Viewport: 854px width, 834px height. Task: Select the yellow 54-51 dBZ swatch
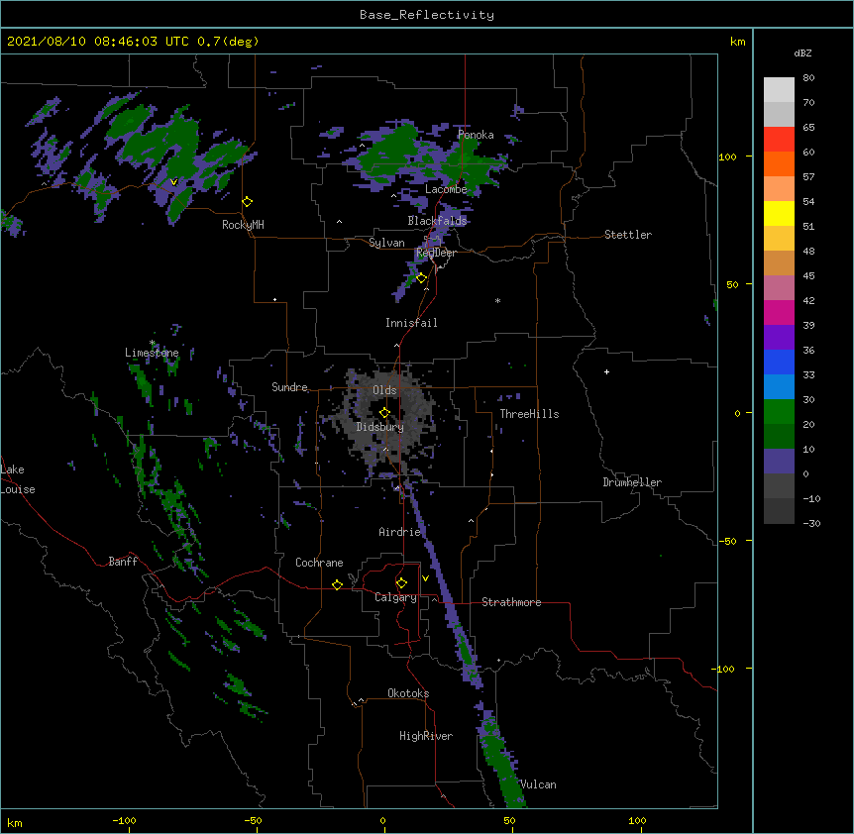779,213
